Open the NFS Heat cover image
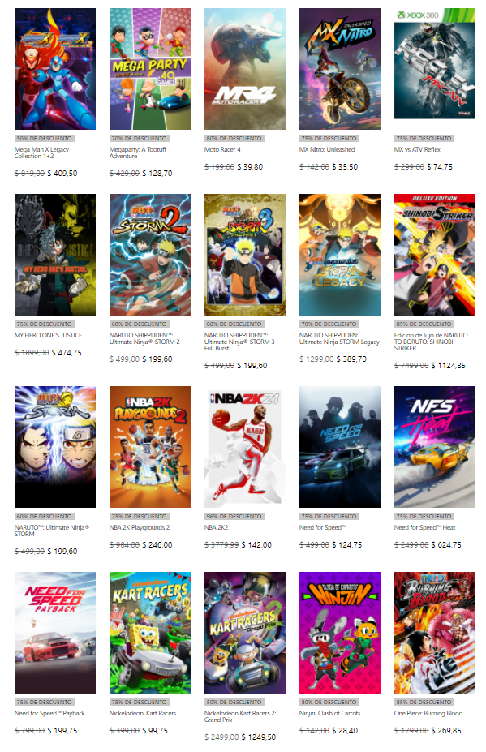The height and width of the screenshot is (752, 486). tap(435, 447)
